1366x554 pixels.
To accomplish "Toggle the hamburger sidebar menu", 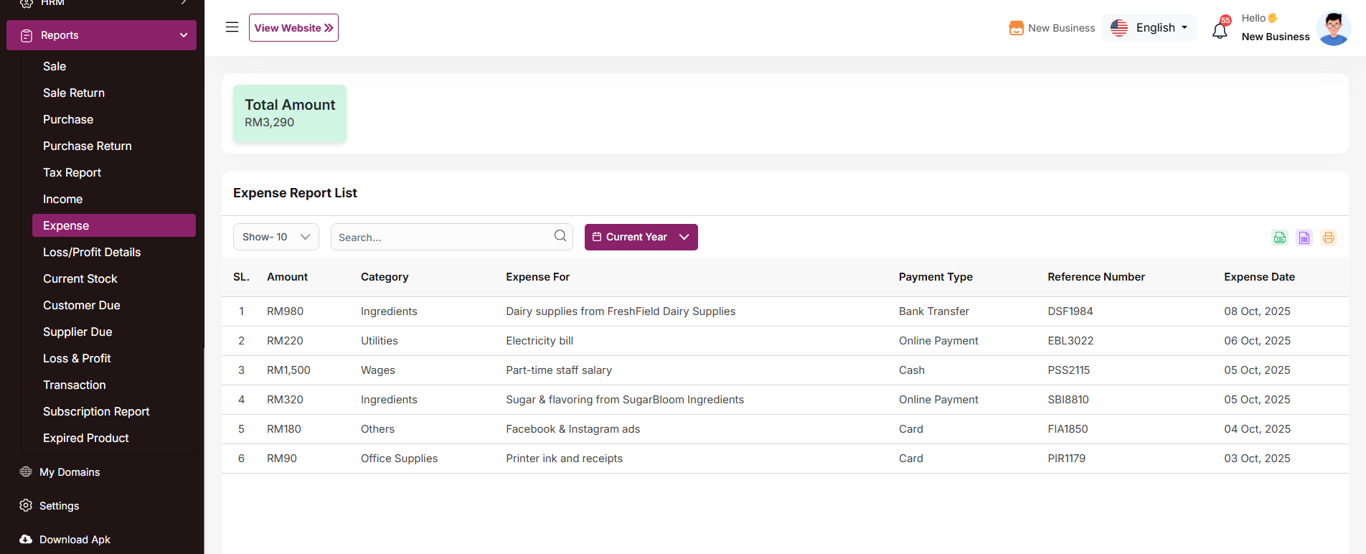I will (x=232, y=27).
